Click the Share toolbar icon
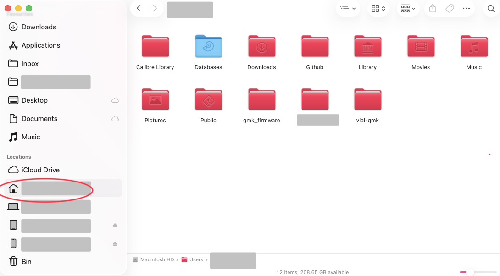500x276 pixels. (432, 9)
